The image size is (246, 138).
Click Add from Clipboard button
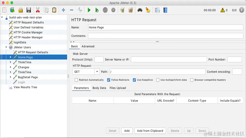point(150,131)
